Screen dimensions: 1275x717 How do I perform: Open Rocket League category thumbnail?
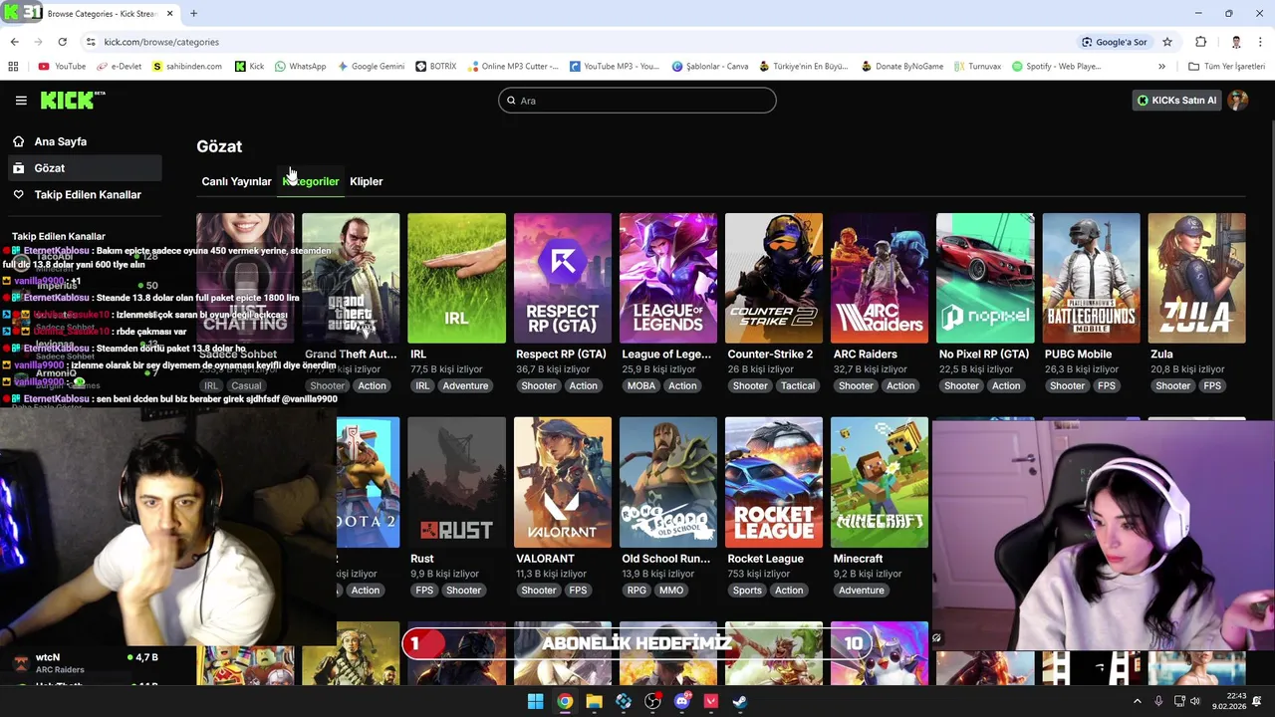click(774, 482)
